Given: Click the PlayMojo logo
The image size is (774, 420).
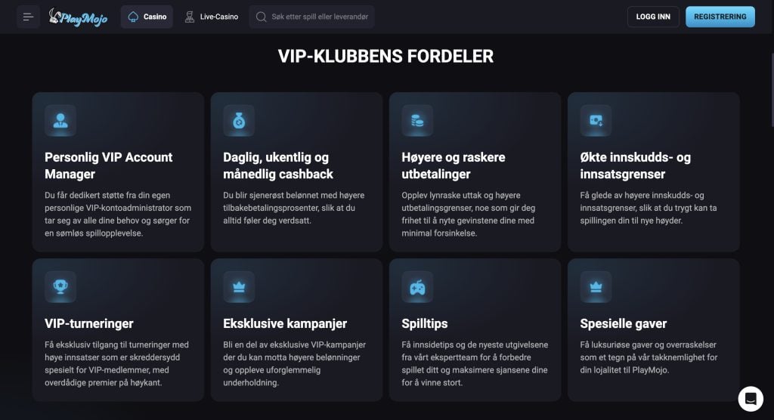Looking at the screenshot, I should (78, 17).
